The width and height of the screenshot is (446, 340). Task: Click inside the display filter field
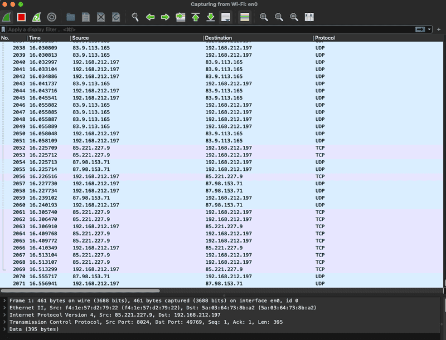[167, 29]
